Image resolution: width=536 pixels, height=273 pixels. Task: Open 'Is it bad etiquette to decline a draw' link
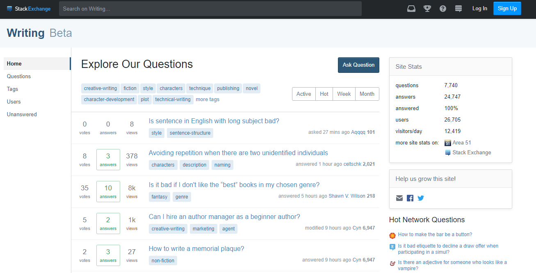click(448, 249)
